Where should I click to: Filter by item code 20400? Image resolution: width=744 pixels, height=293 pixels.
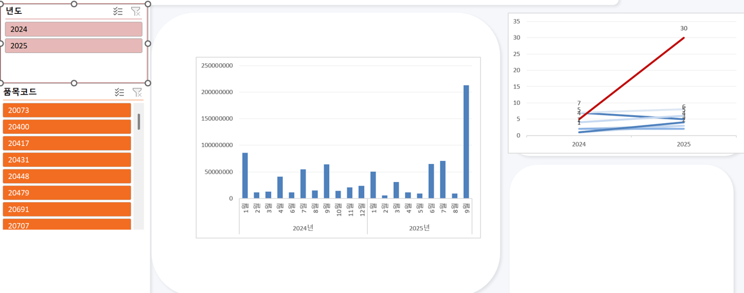67,127
